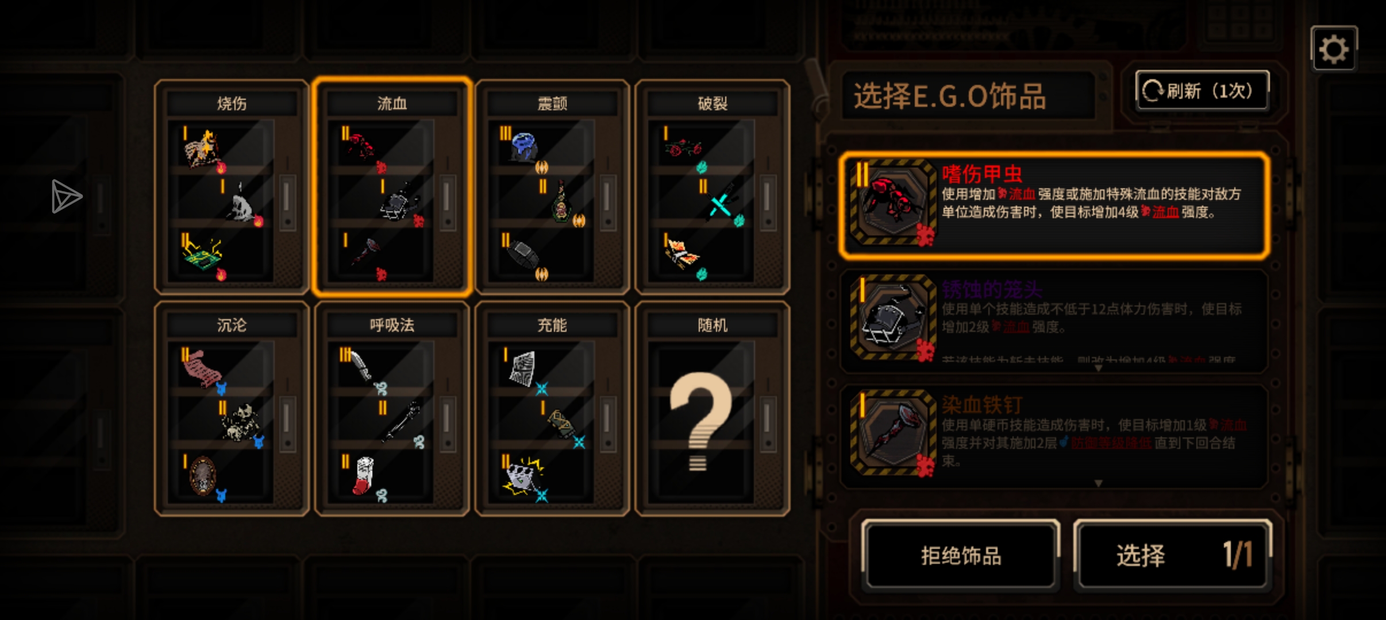
Task: Click the 刷新 (1次) refresh button
Action: [x=1202, y=91]
